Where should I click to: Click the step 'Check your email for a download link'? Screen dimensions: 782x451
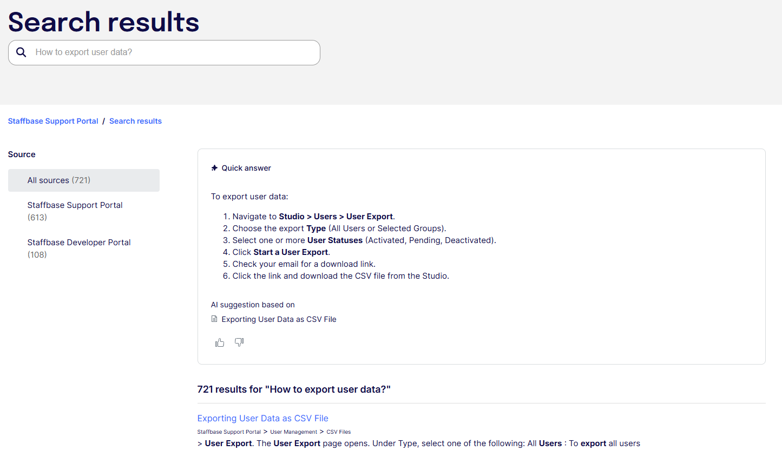pos(304,264)
